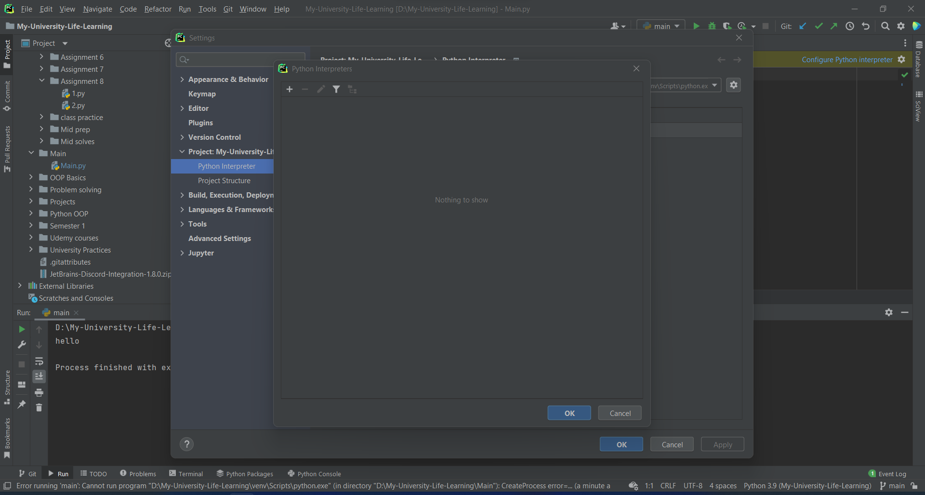Screen dimensions: 925x495
Task: Expand the Mid prep folder
Action: (42, 129)
